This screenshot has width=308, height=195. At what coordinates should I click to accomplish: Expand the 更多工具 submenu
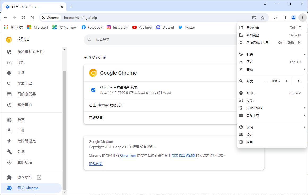click(272, 115)
